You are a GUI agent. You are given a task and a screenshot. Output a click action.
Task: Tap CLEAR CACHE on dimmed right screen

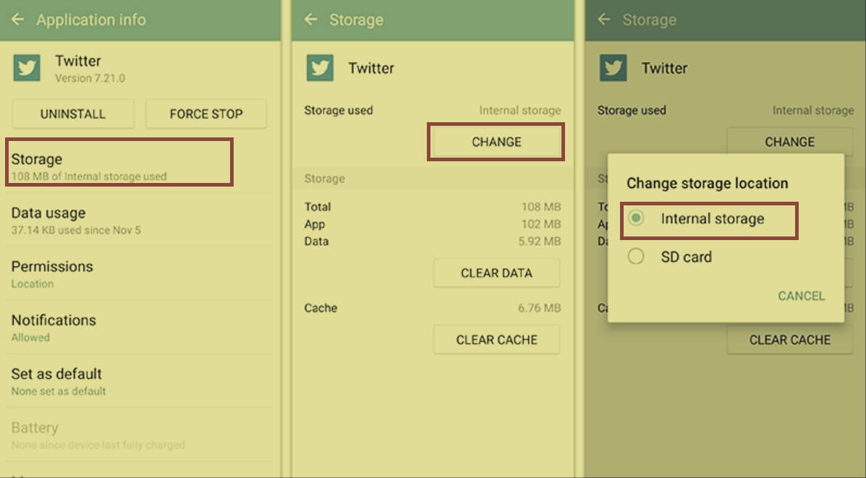[x=790, y=339]
